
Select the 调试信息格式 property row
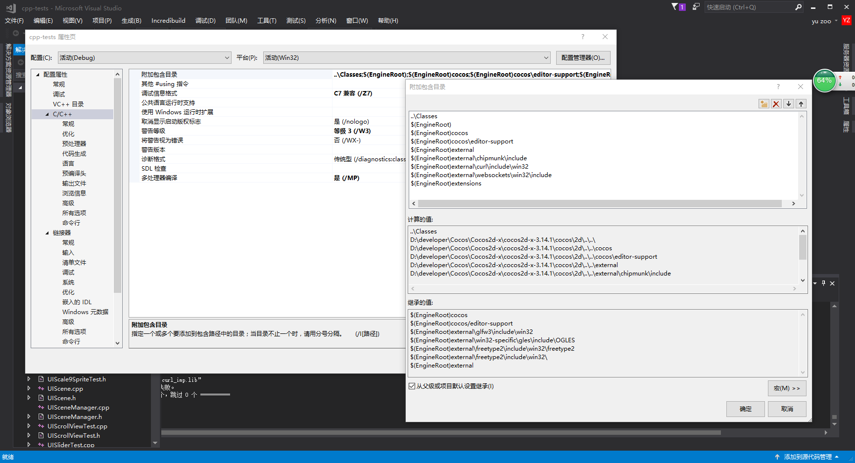[x=267, y=93]
